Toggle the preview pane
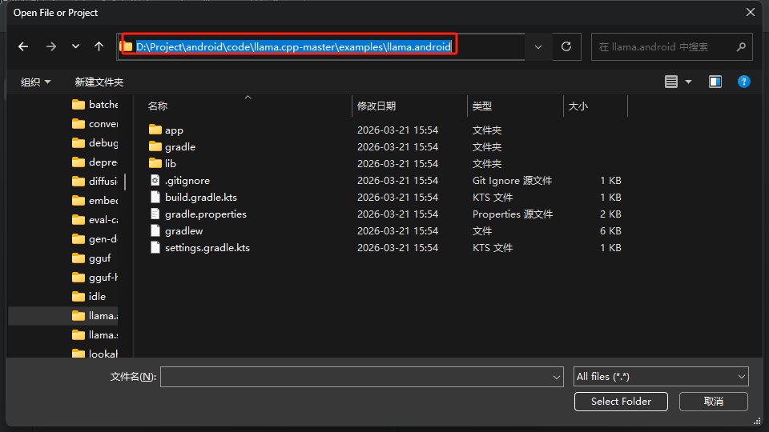Viewport: 769px width, 432px height. 715,82
